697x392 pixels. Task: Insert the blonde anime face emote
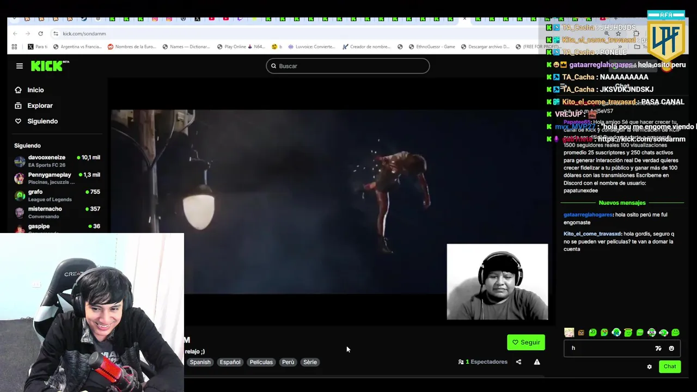(569, 333)
